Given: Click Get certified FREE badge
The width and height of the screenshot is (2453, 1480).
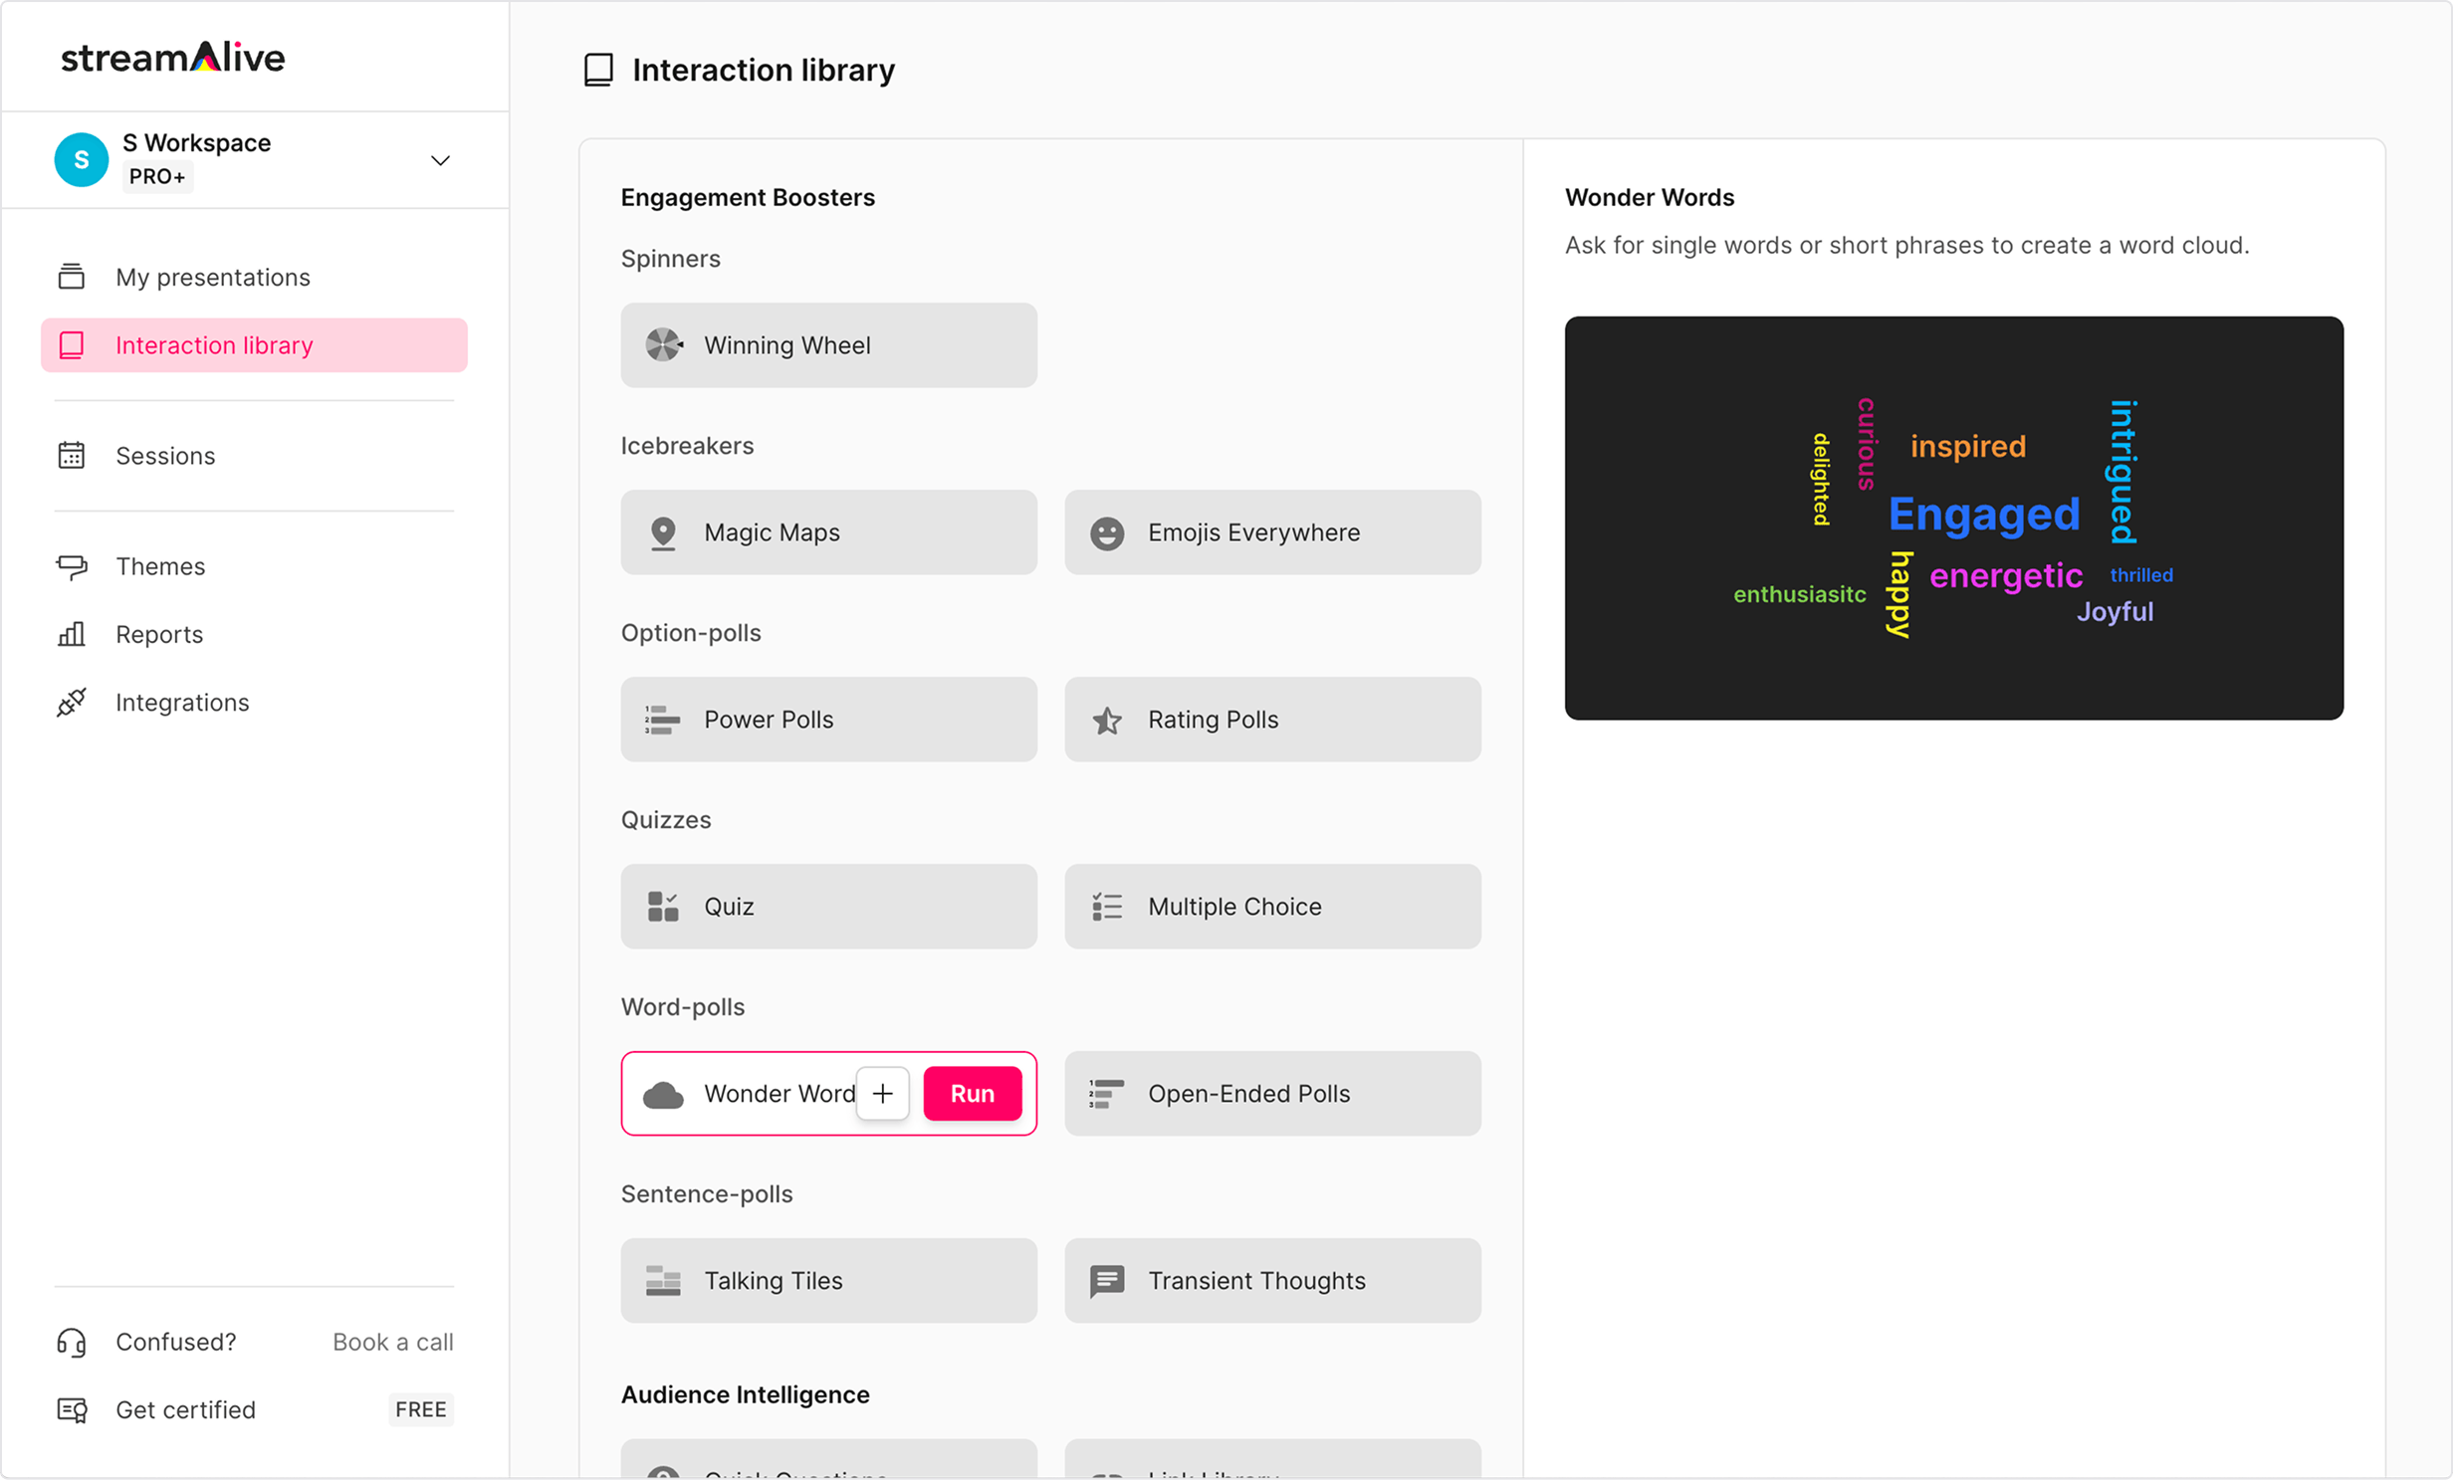Looking at the screenshot, I should [x=420, y=1409].
